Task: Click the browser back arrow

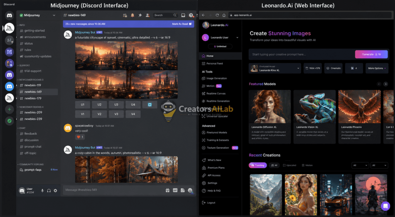Action: (204, 15)
